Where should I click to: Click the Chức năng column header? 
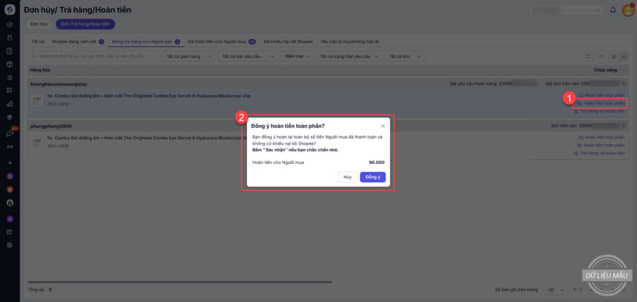click(x=605, y=70)
